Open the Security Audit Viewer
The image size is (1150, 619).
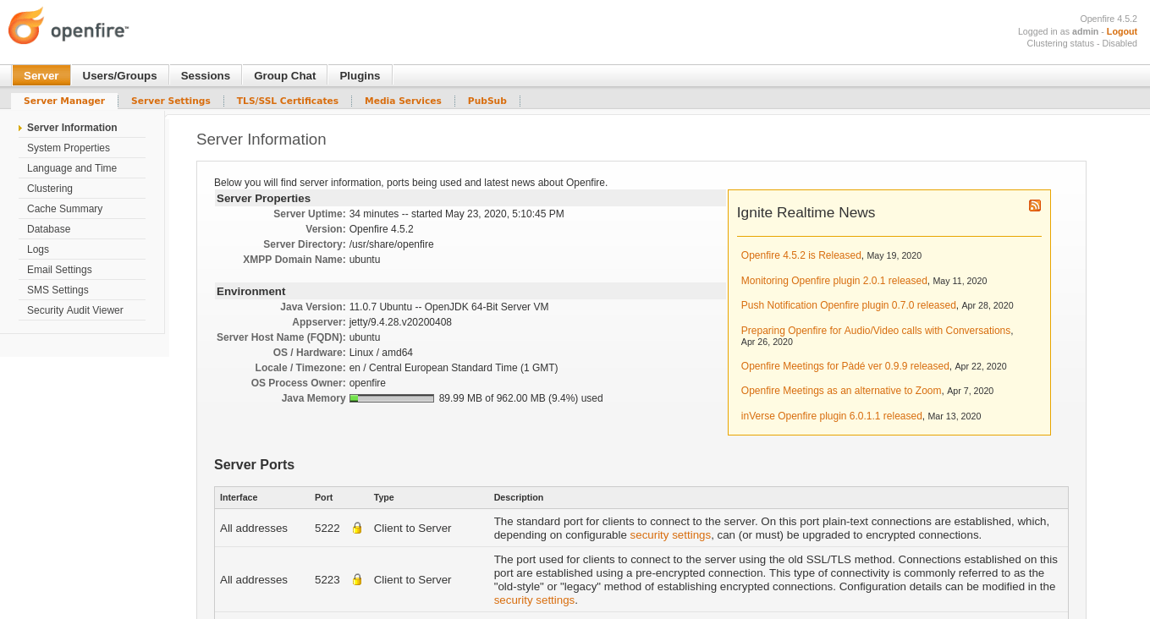coord(75,310)
